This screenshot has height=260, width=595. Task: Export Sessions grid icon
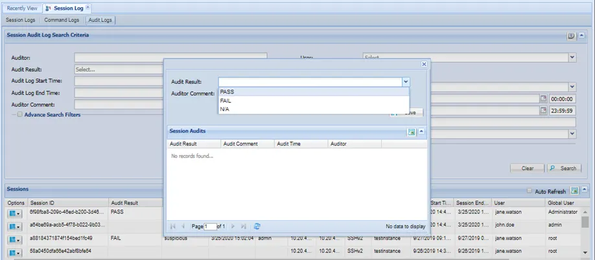coord(574,191)
